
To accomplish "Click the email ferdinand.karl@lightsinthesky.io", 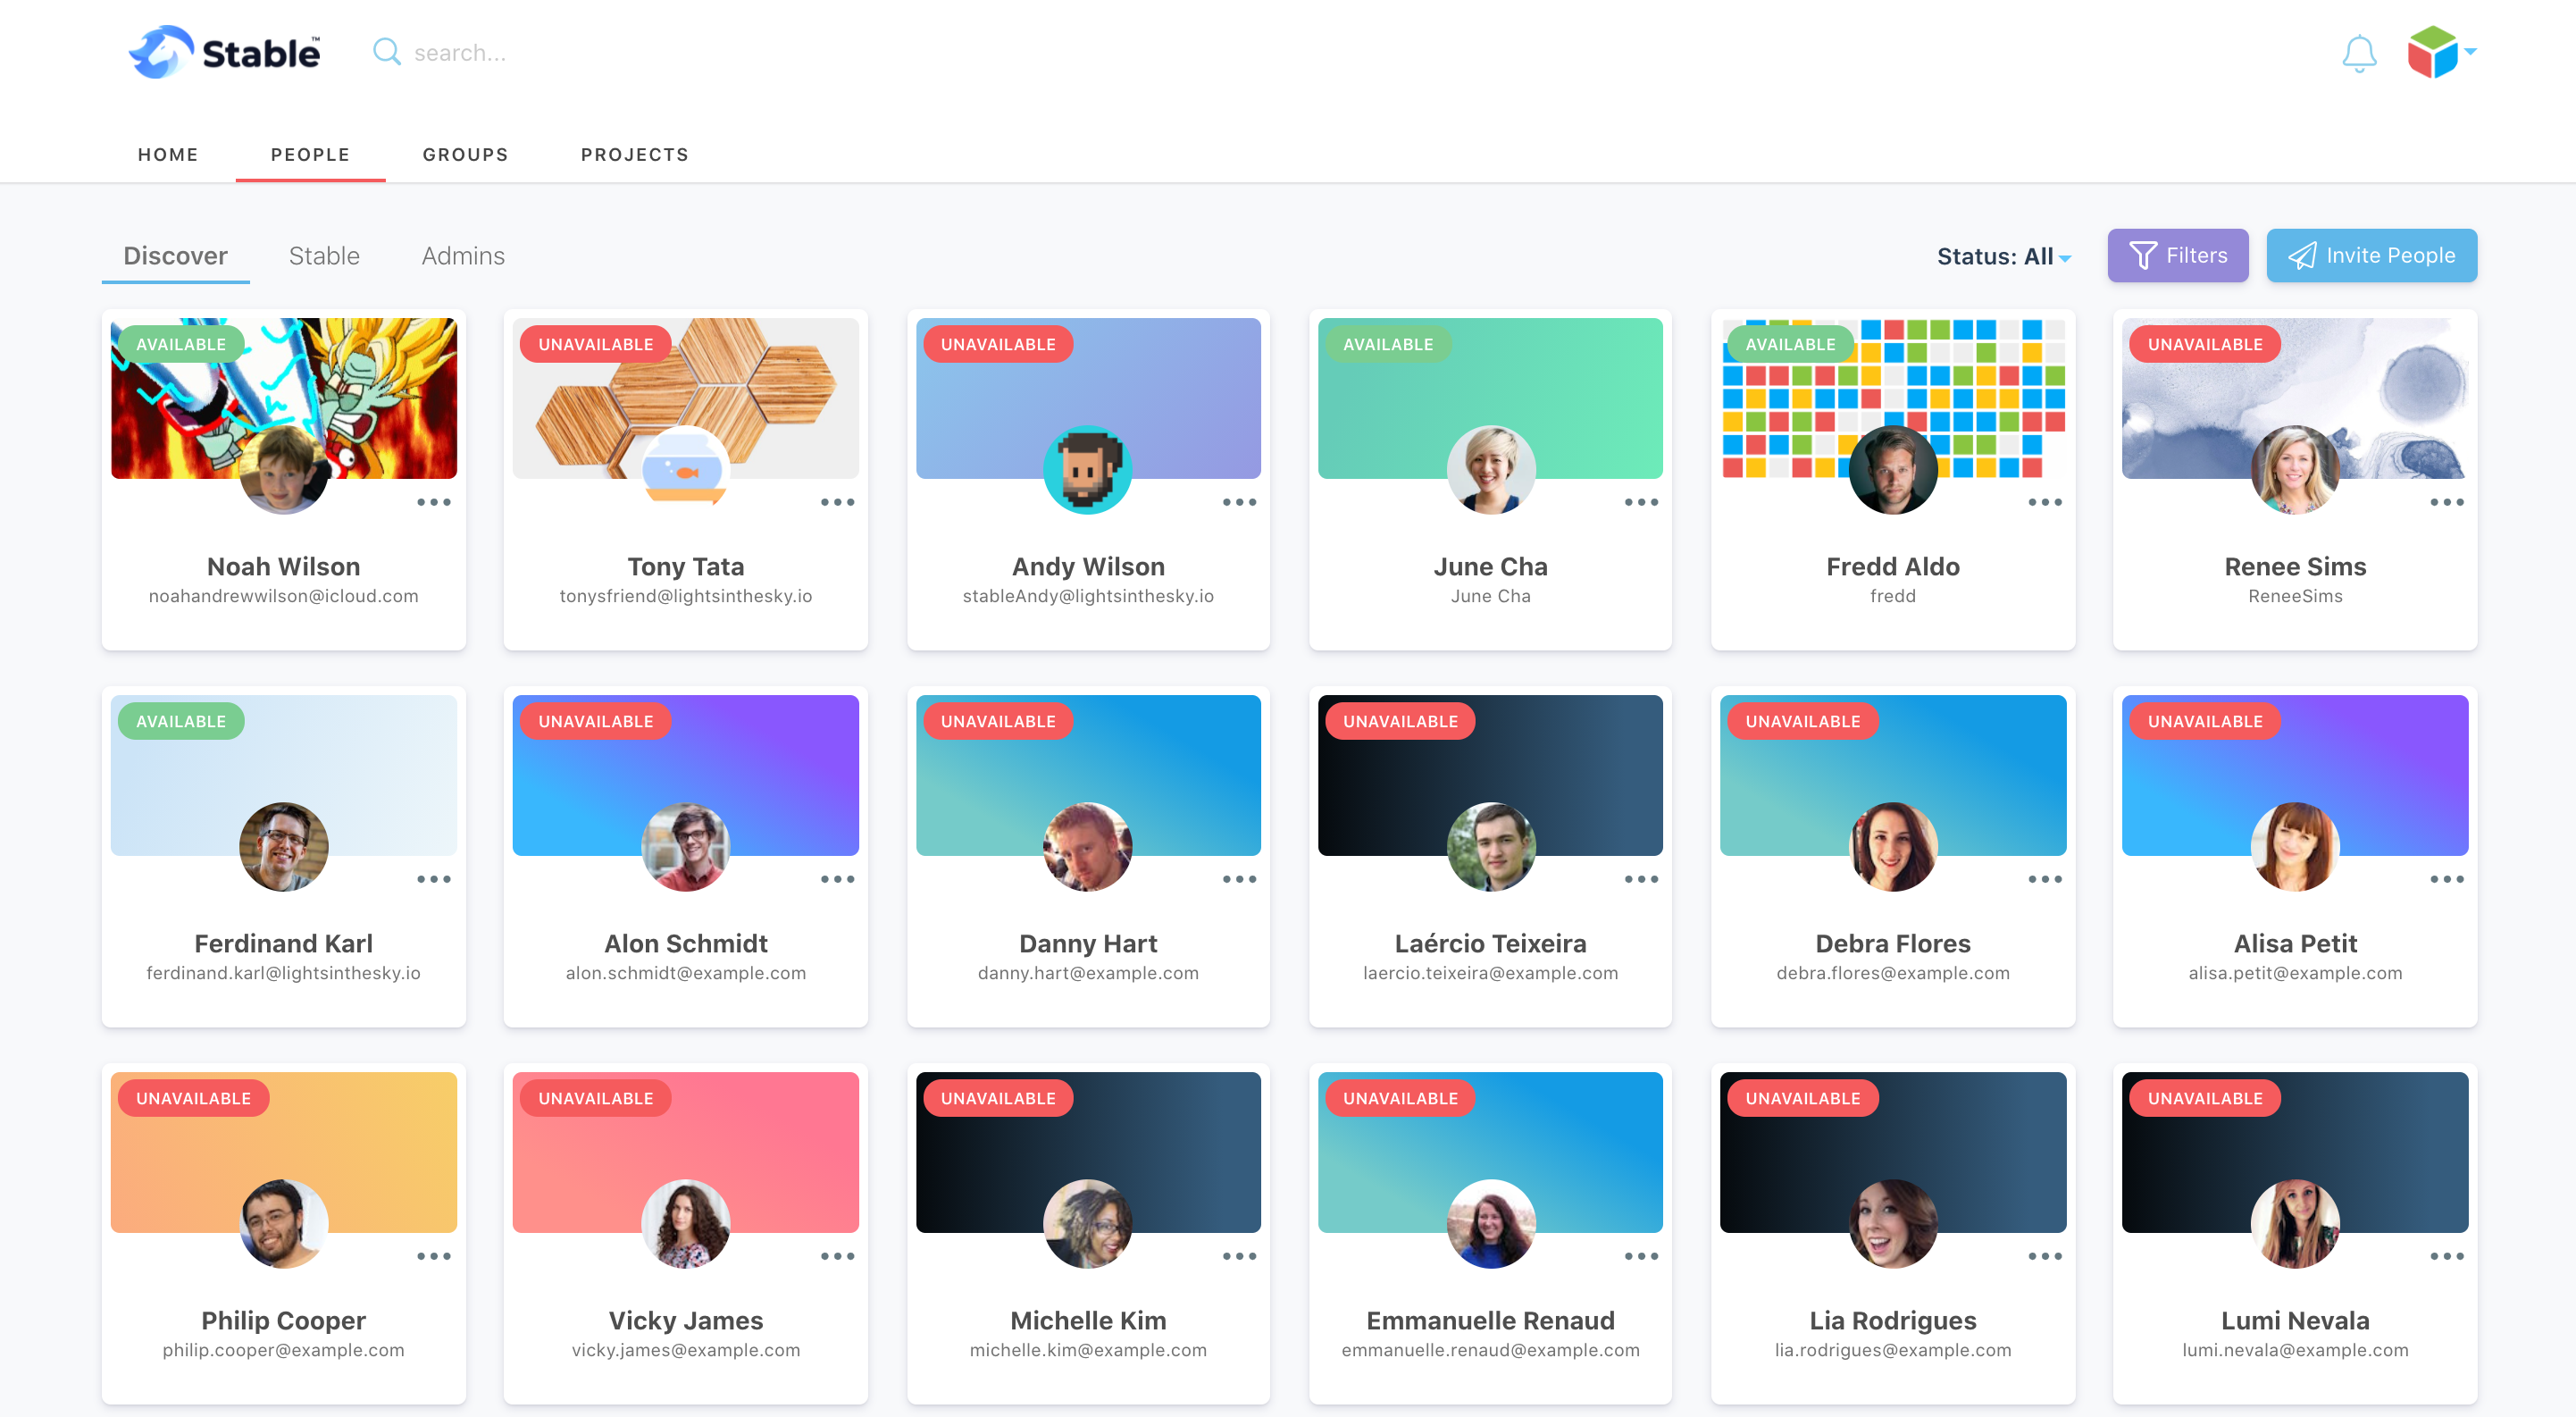I will coord(284,973).
